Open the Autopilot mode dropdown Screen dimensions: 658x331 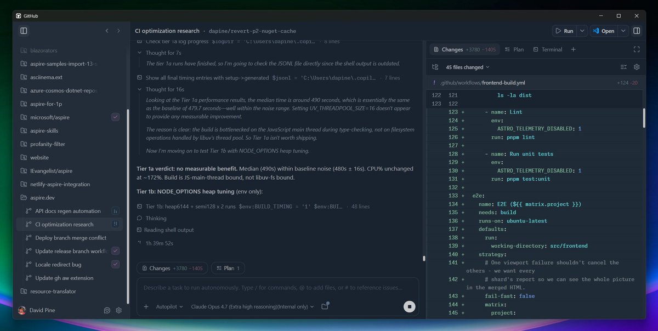pos(169,307)
